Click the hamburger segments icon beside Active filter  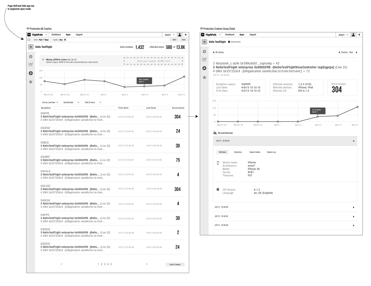(29, 40)
